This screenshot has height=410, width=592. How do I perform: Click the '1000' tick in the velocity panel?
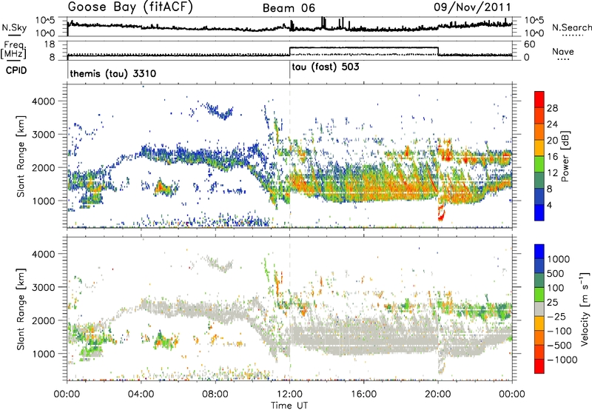44,354
